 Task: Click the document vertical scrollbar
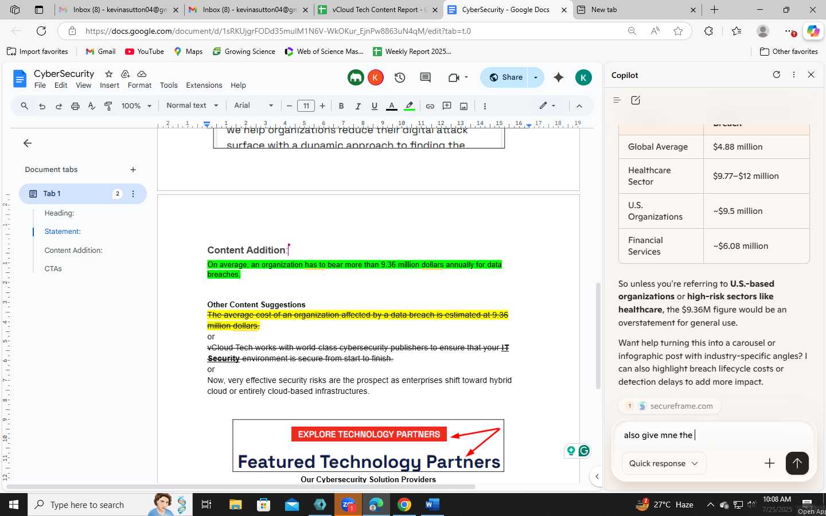599,336
